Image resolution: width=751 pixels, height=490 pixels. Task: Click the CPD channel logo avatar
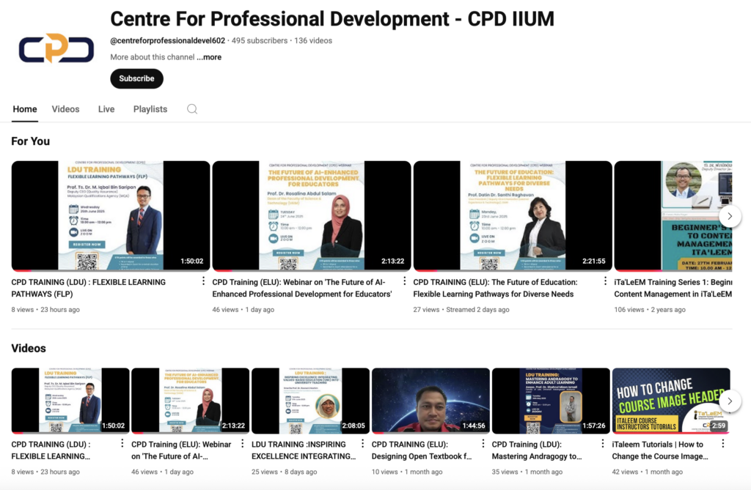[x=56, y=48]
